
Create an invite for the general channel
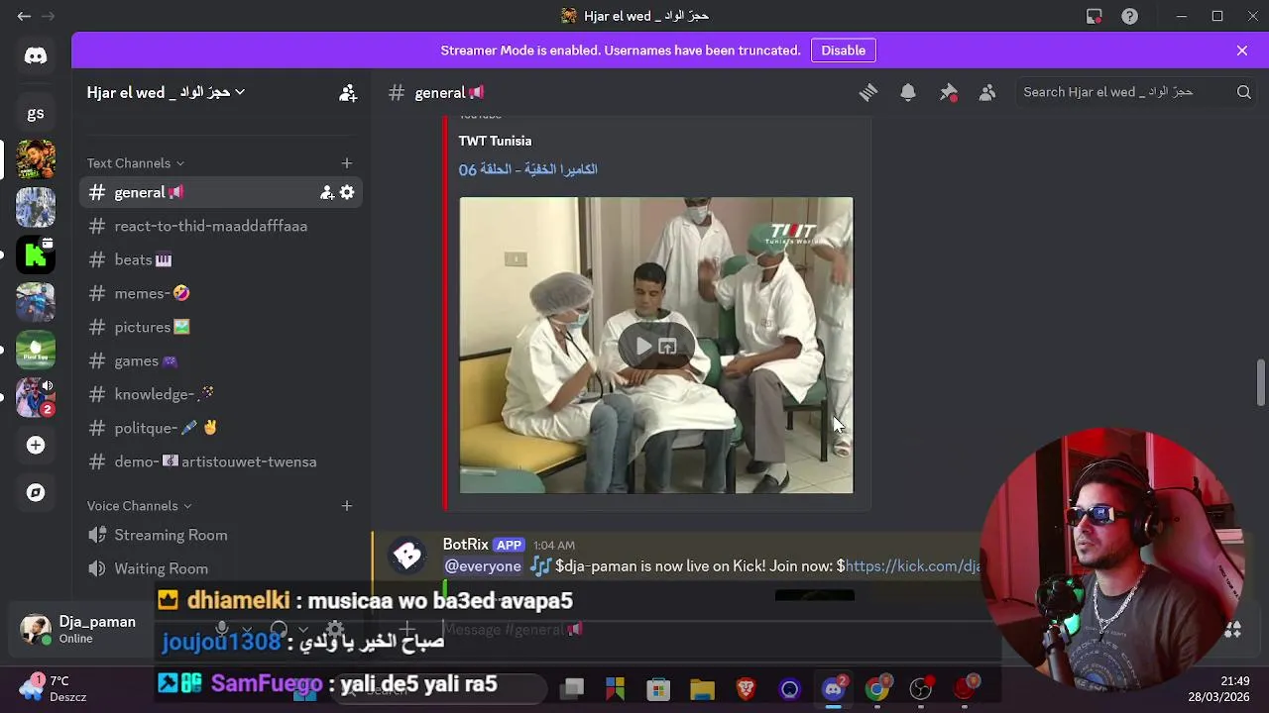tap(326, 193)
